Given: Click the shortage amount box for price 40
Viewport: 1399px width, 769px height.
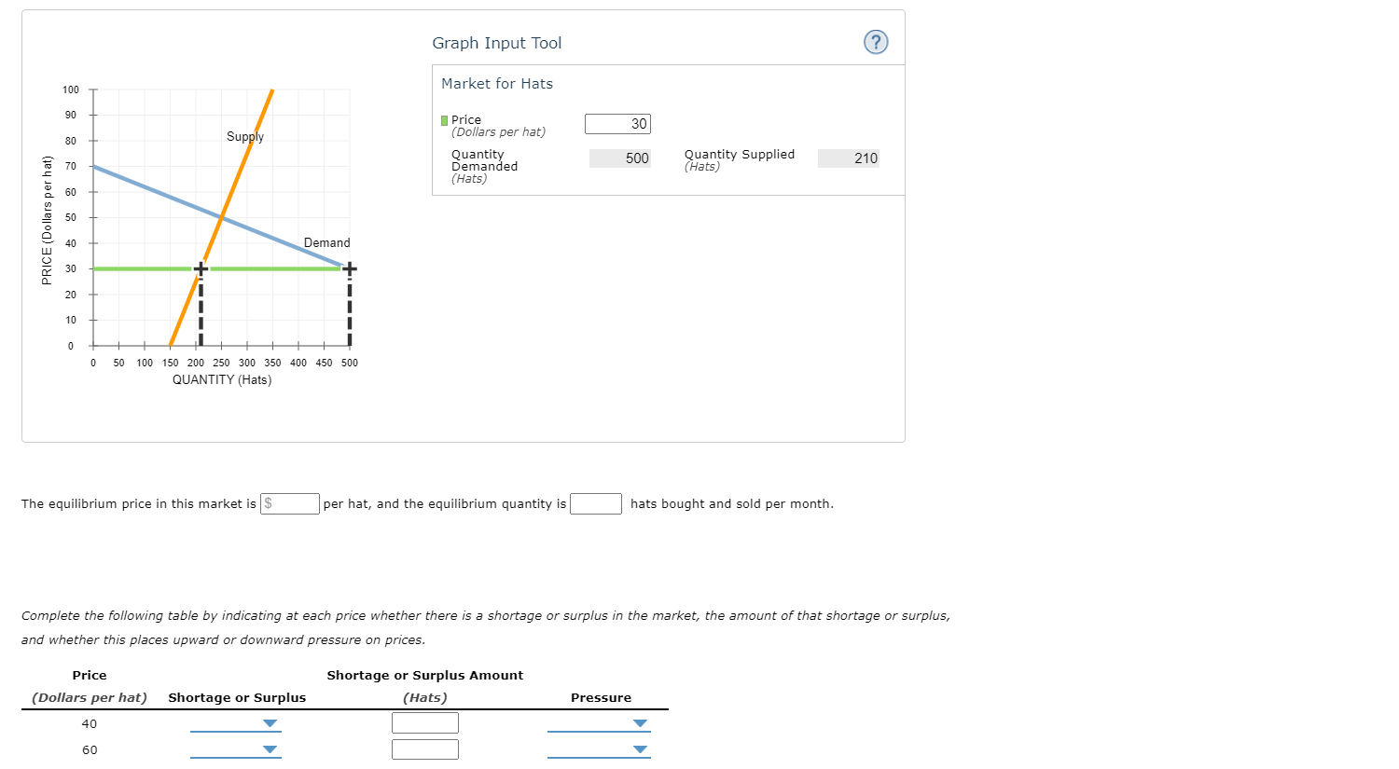Looking at the screenshot, I should [425, 722].
